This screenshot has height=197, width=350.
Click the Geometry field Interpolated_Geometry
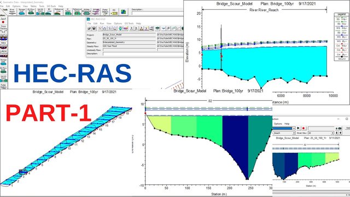click(129, 43)
